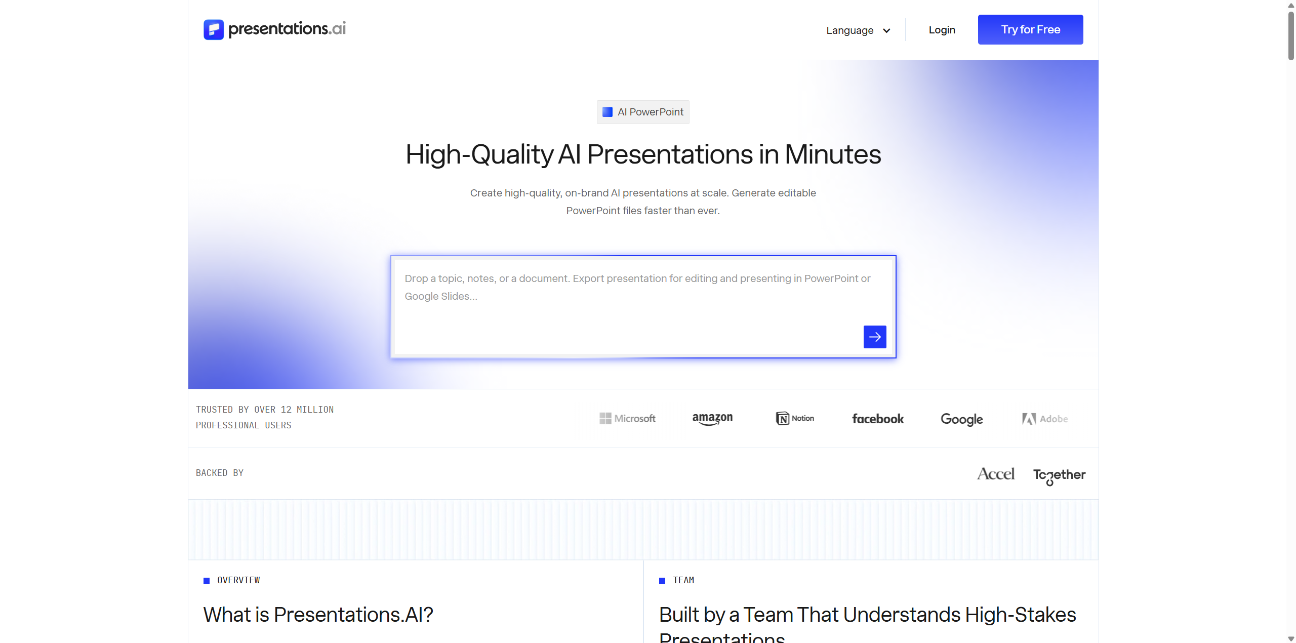Screen dimensions: 1296x643
Task: Click the AI PowerPoint badge
Action: (x=643, y=112)
